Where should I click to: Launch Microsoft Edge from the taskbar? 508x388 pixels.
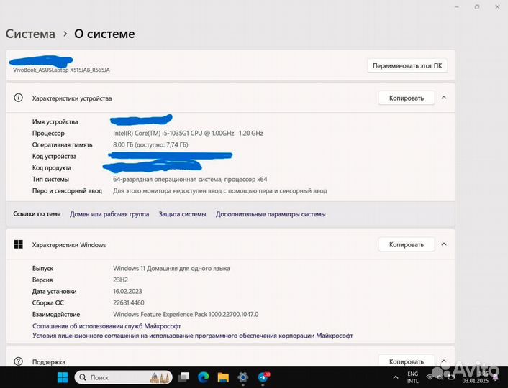click(x=204, y=377)
